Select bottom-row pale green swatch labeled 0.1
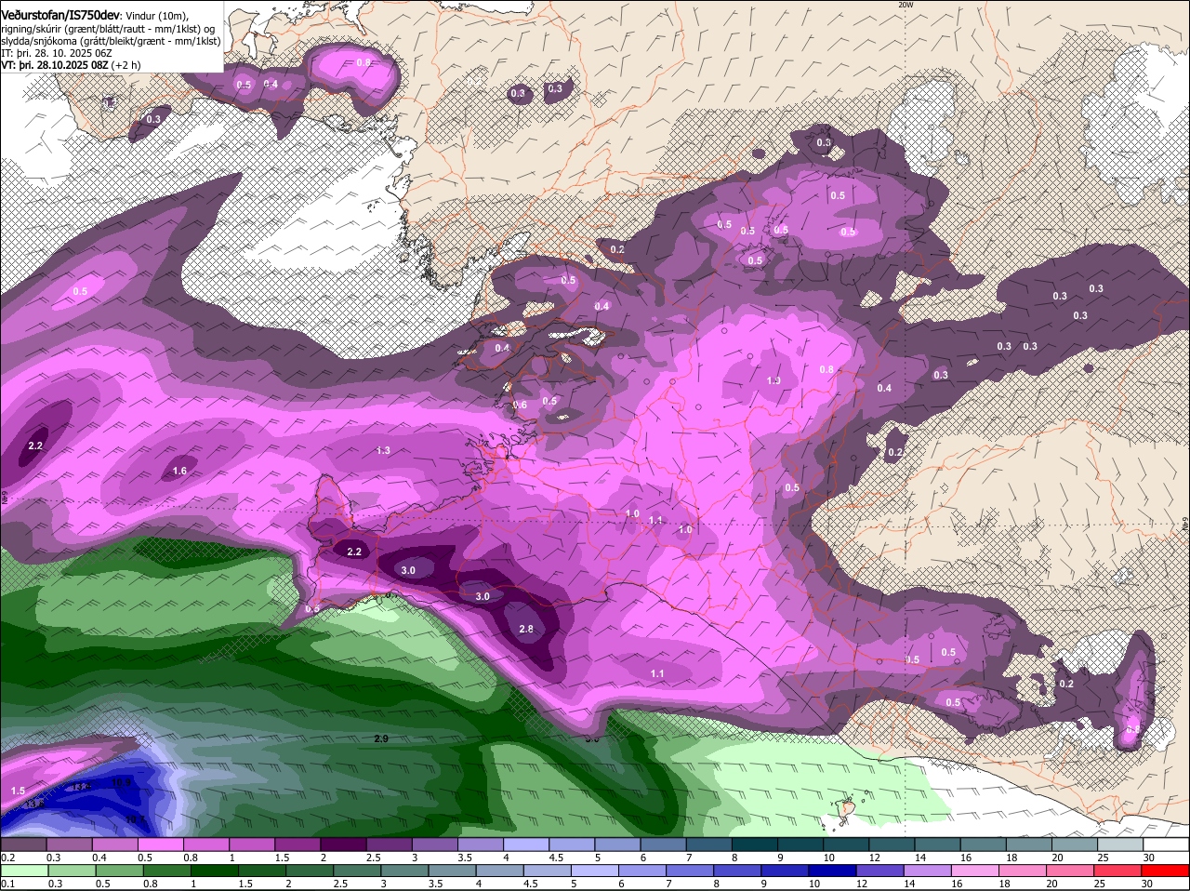Screen dimensions: 1190x891 23,870
